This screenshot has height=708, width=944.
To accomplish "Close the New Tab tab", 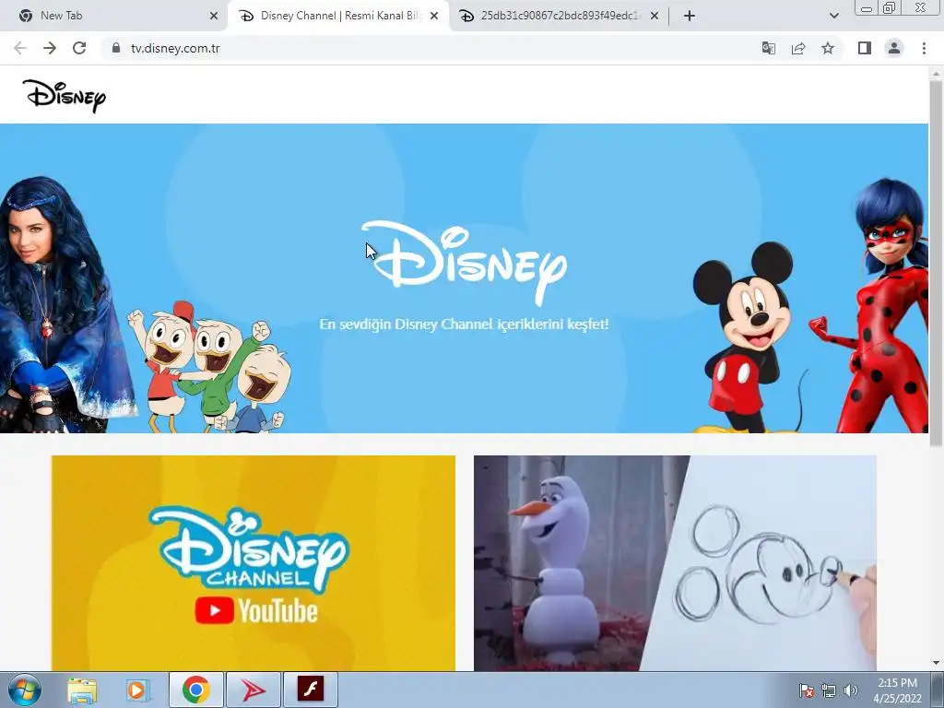I will 214,16.
